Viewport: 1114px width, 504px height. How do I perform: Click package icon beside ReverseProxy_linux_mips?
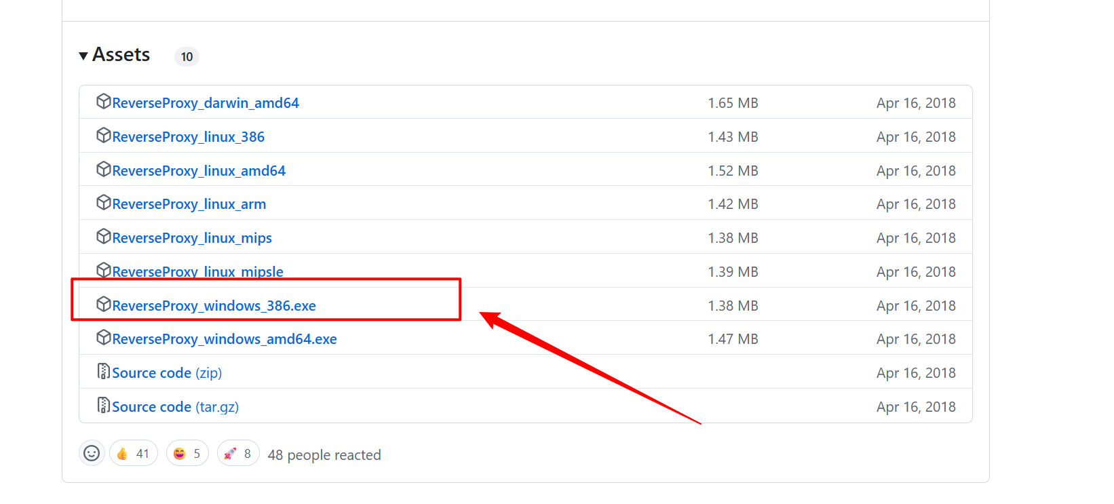click(103, 237)
